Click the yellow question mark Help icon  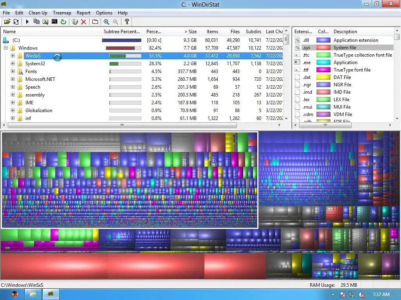pyautogui.click(x=127, y=22)
